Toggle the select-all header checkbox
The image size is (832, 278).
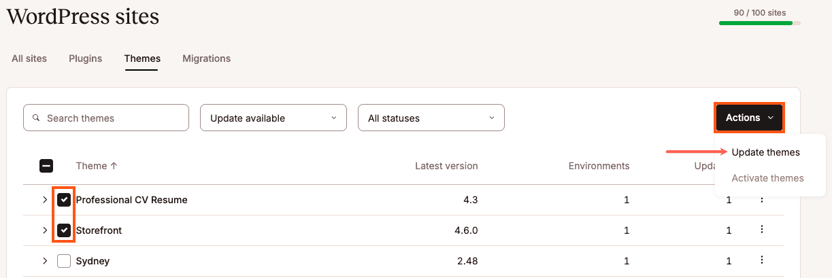46,166
